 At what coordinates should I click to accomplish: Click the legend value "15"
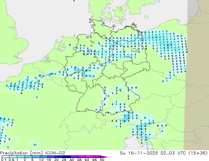click(49, 160)
